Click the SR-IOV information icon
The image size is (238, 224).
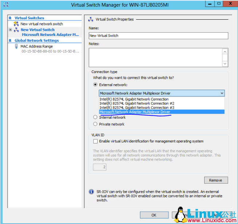tap(91, 192)
